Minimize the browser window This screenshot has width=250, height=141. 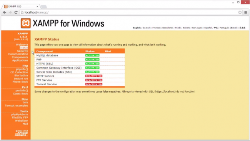(x=233, y=2)
